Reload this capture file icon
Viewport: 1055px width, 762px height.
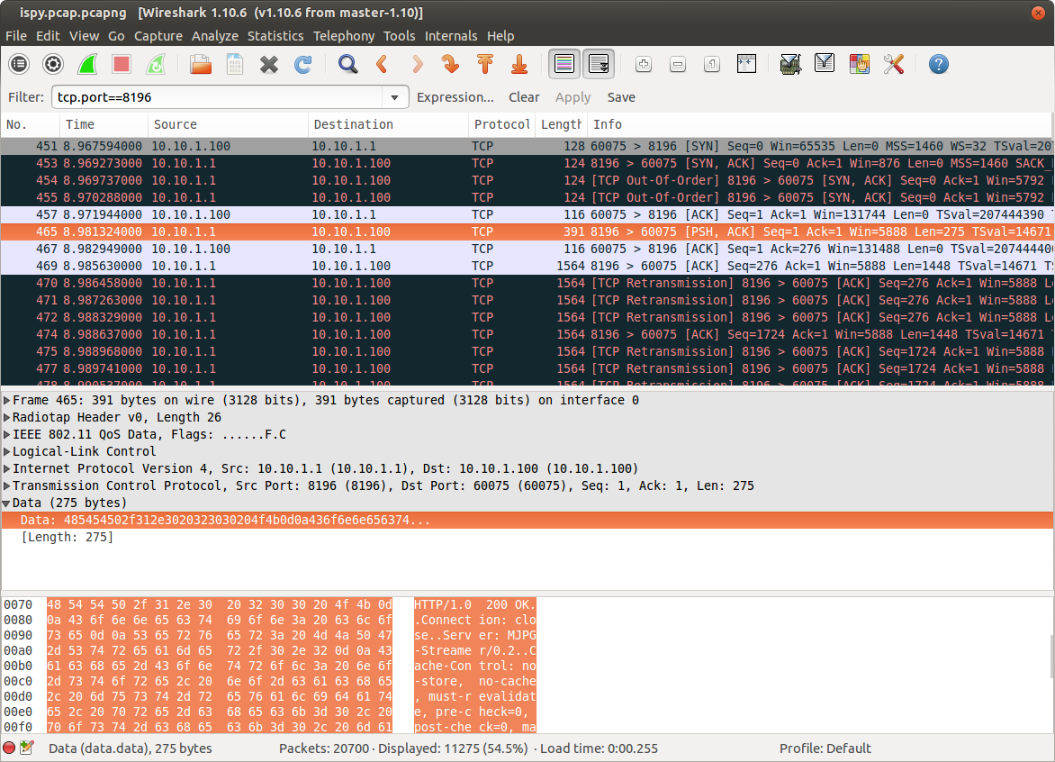[303, 64]
